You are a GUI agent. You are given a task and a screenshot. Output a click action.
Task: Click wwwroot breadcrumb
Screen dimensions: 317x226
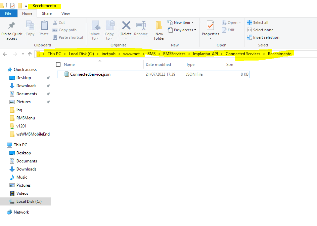point(131,54)
